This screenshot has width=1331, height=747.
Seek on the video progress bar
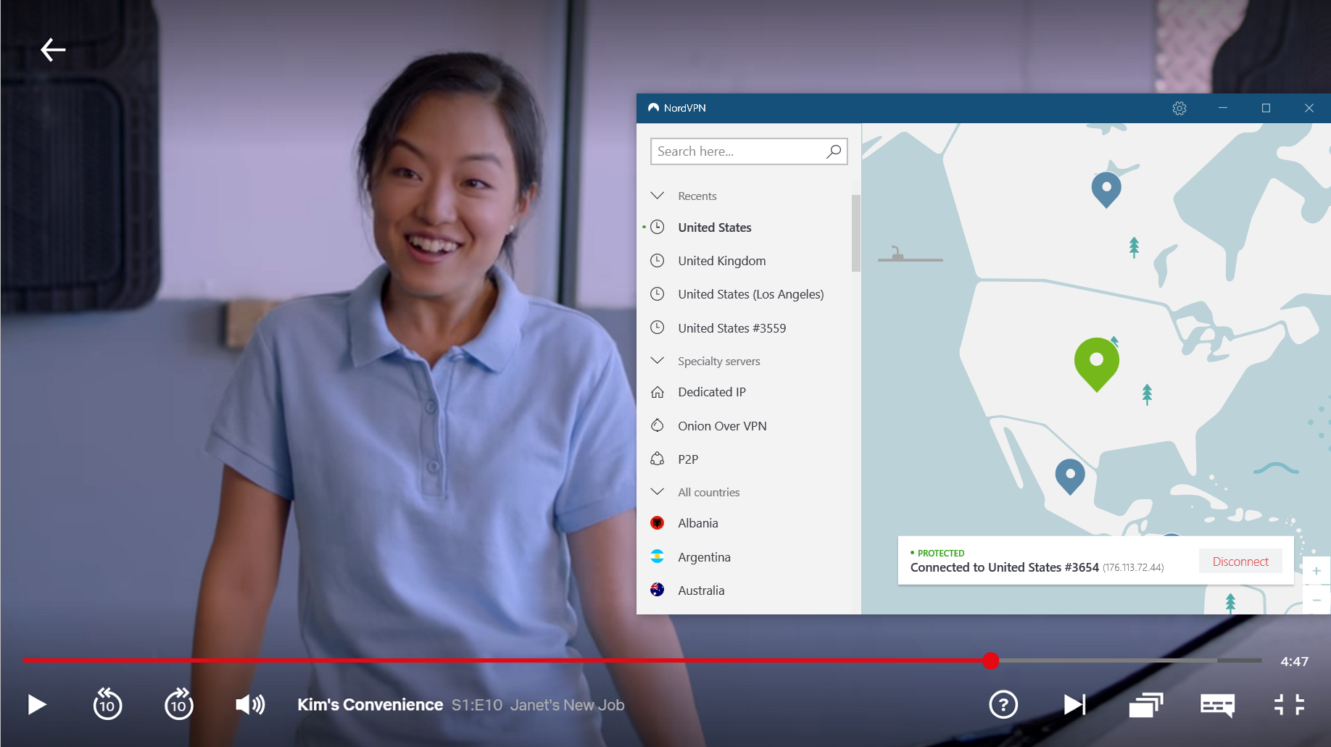[642, 660]
